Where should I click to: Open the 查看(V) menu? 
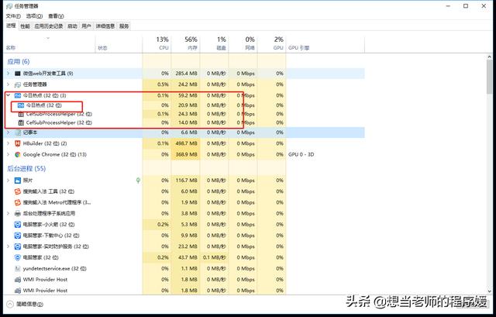pyautogui.click(x=56, y=16)
